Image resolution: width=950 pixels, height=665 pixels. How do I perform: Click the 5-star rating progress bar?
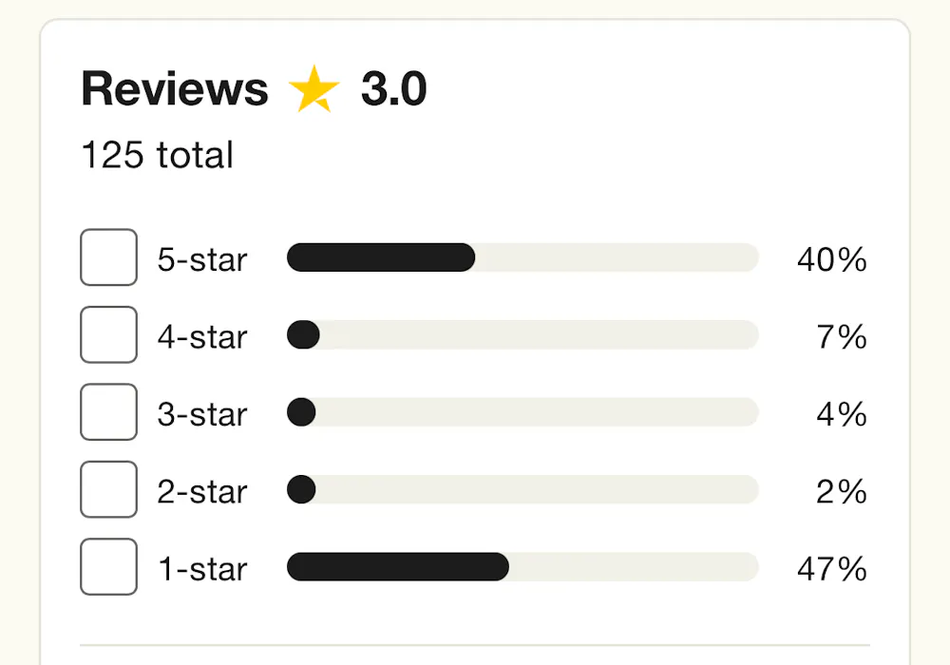tap(522, 257)
